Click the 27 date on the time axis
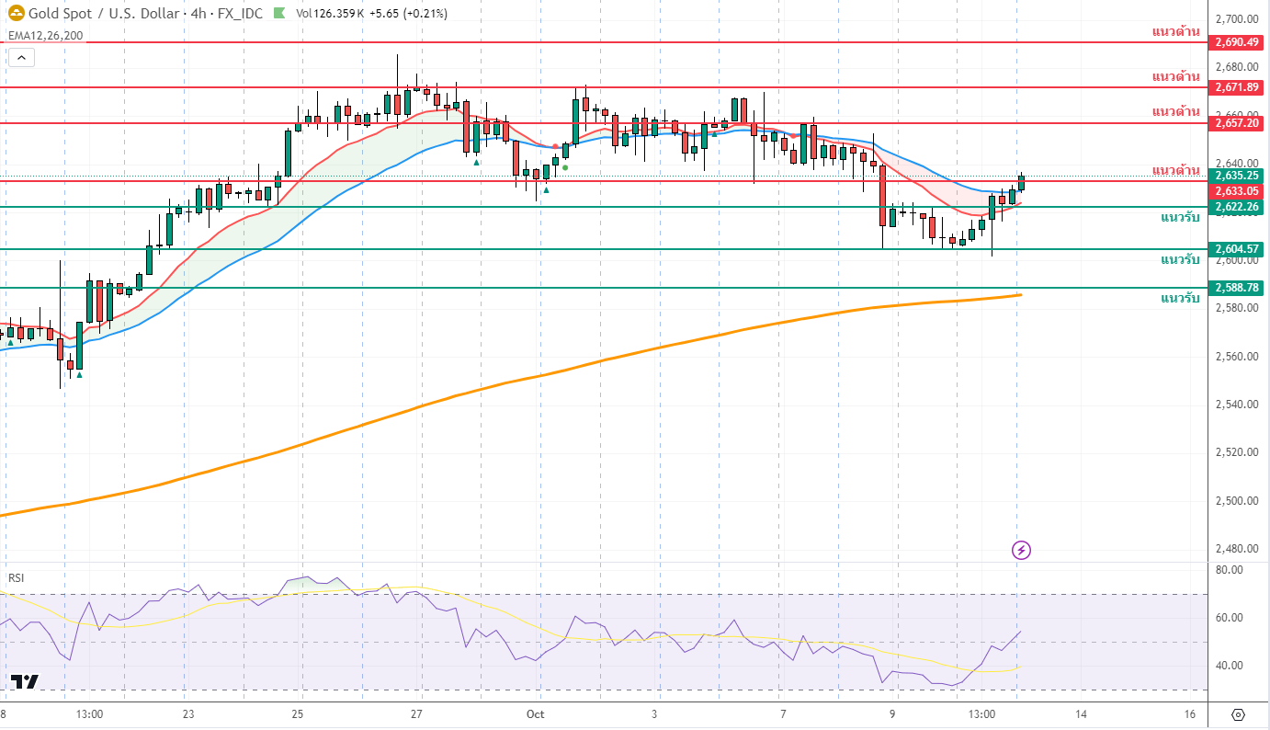Image resolution: width=1270 pixels, height=730 pixels. point(416,714)
